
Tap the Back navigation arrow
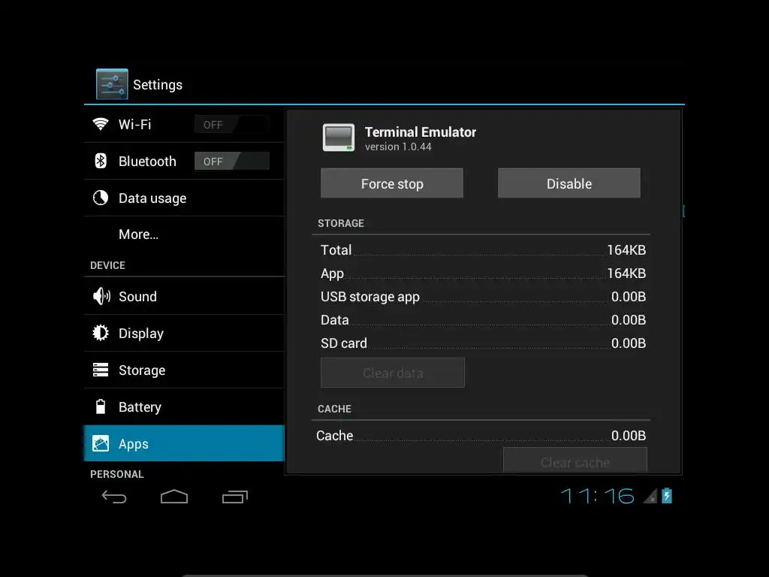(114, 497)
